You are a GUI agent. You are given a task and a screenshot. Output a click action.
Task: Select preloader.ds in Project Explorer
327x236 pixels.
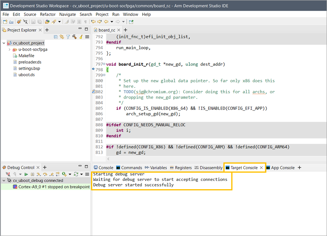coord(30,62)
